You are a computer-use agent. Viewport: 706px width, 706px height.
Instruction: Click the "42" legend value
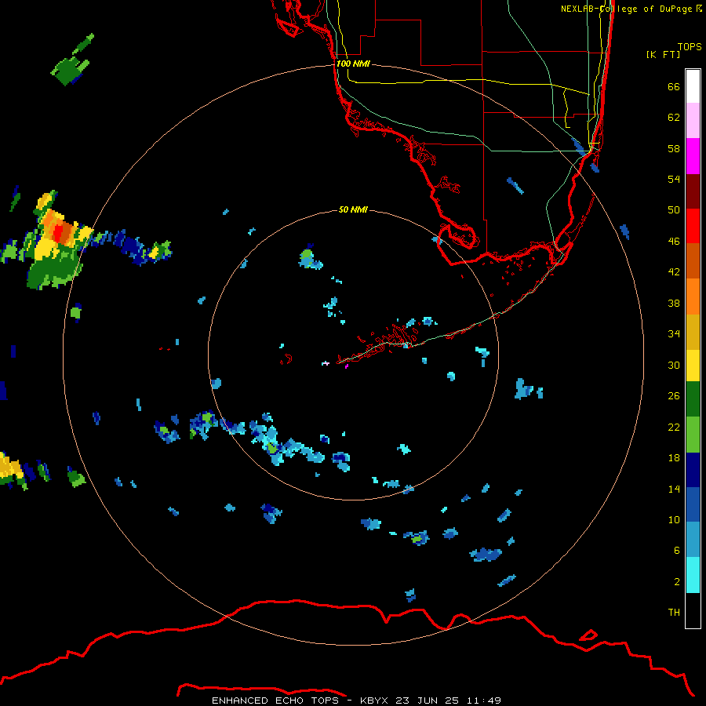674,272
